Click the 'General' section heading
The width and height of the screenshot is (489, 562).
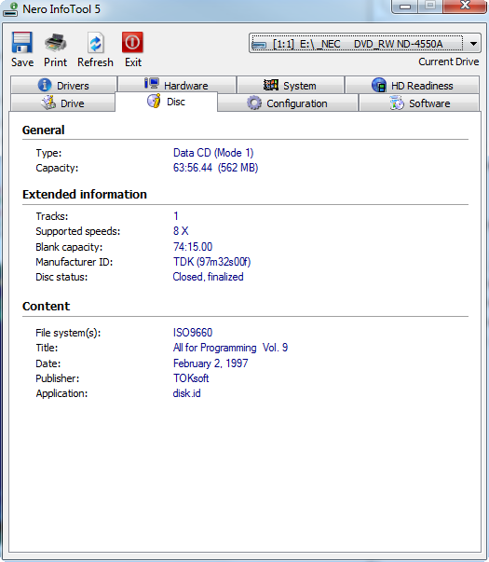(44, 130)
